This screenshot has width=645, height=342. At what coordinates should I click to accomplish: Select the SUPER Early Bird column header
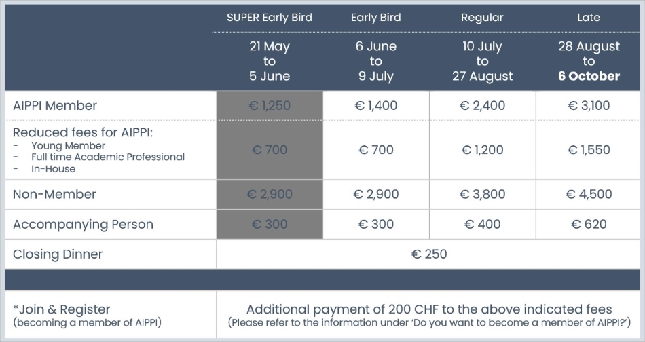pos(270,18)
